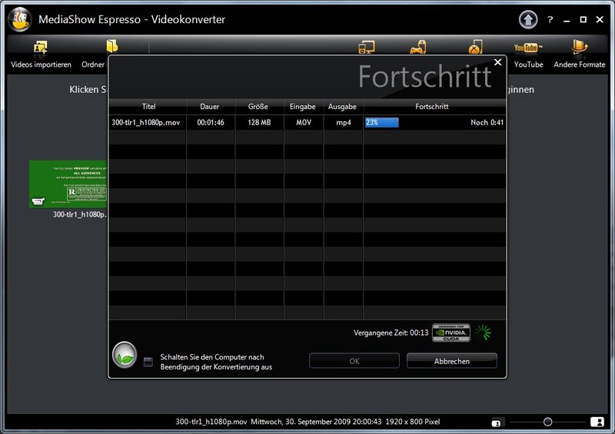
Task: Close the Fortschritt dialog
Action: pyautogui.click(x=497, y=62)
